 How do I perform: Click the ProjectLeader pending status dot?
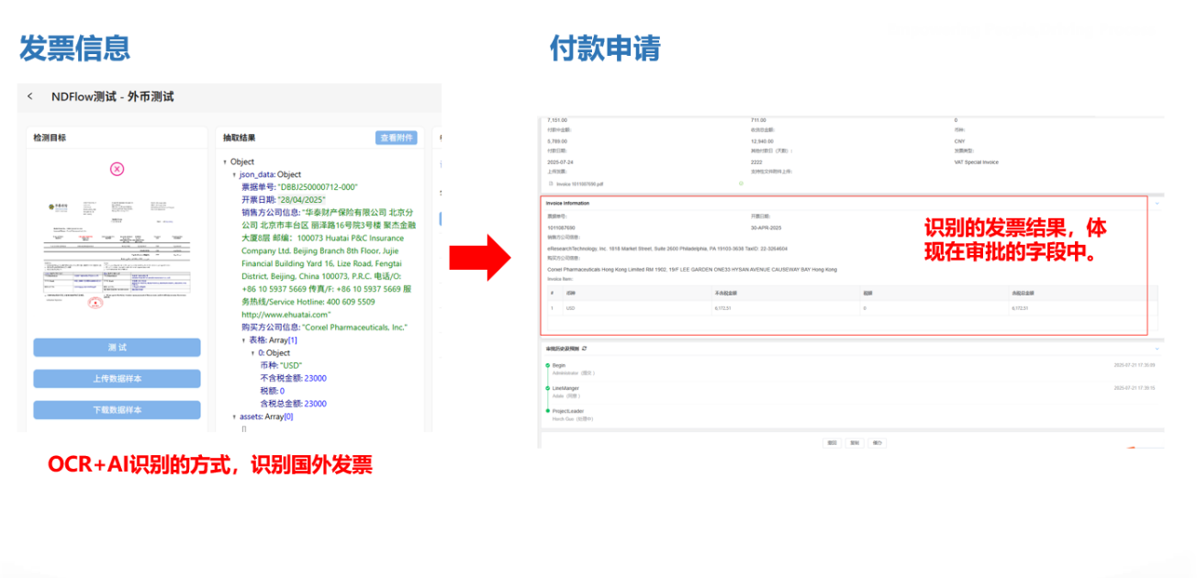pyautogui.click(x=546, y=411)
